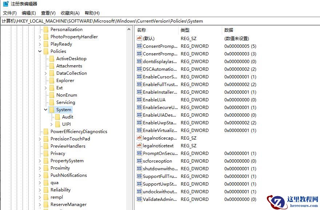Click the ab icon beside legalnoticecaption

click(x=140, y=138)
